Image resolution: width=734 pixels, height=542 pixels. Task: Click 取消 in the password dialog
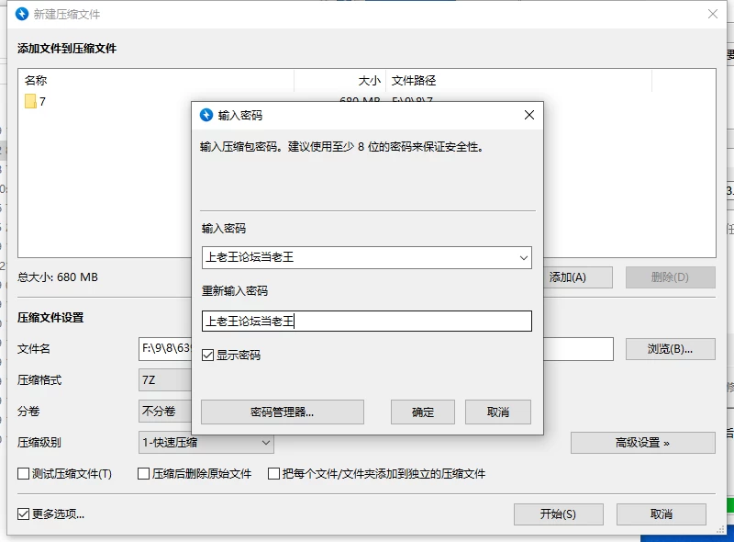498,412
